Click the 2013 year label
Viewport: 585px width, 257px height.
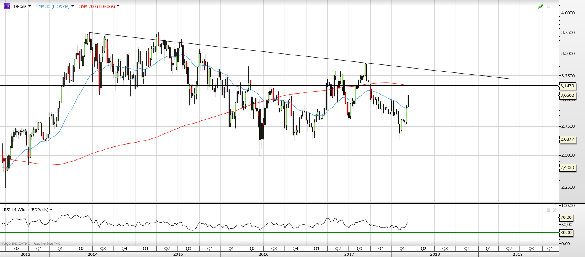pos(25,254)
